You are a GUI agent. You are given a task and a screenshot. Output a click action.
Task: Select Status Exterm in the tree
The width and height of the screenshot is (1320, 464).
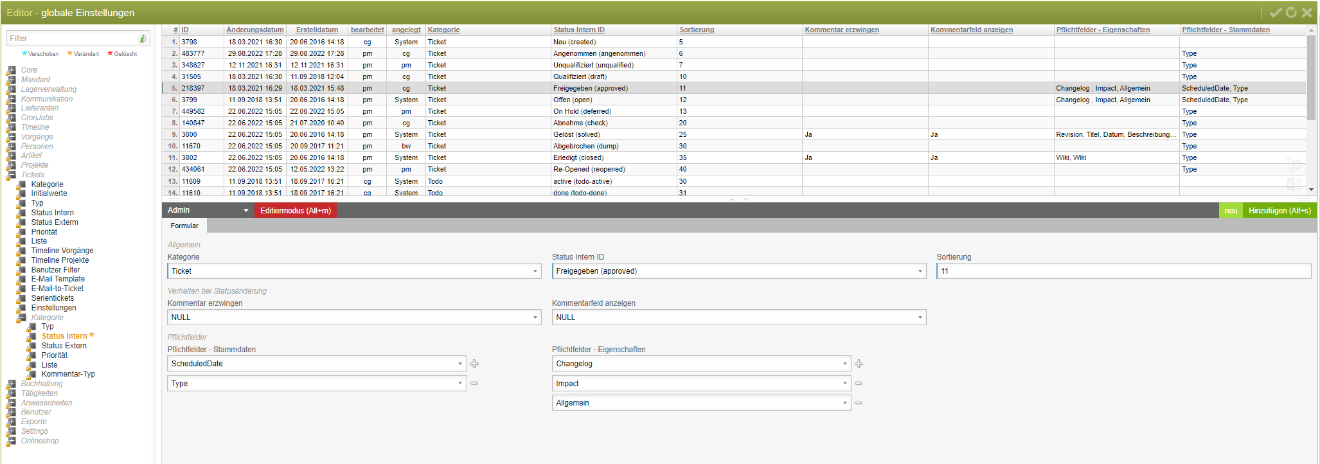(x=55, y=222)
